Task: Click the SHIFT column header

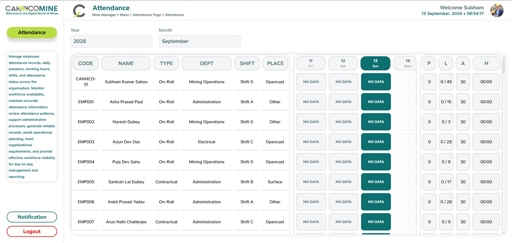Action: click(247, 63)
